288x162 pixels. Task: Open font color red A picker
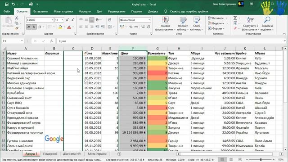click(x=69, y=27)
